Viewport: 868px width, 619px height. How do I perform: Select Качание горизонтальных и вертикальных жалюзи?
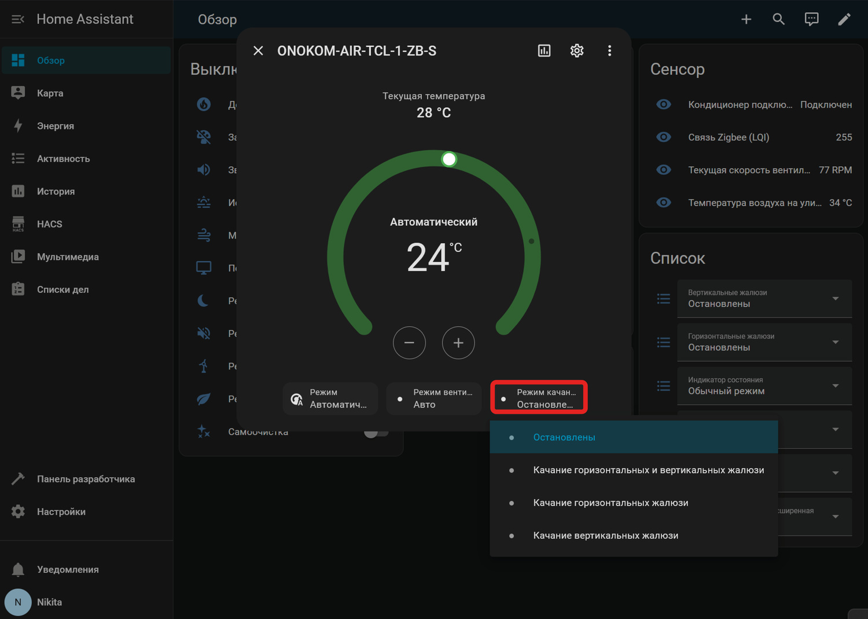tap(634, 470)
